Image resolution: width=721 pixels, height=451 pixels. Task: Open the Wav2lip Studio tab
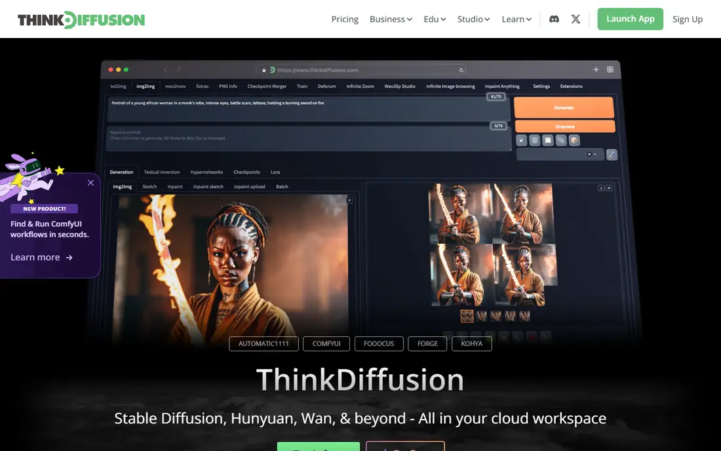tap(400, 86)
